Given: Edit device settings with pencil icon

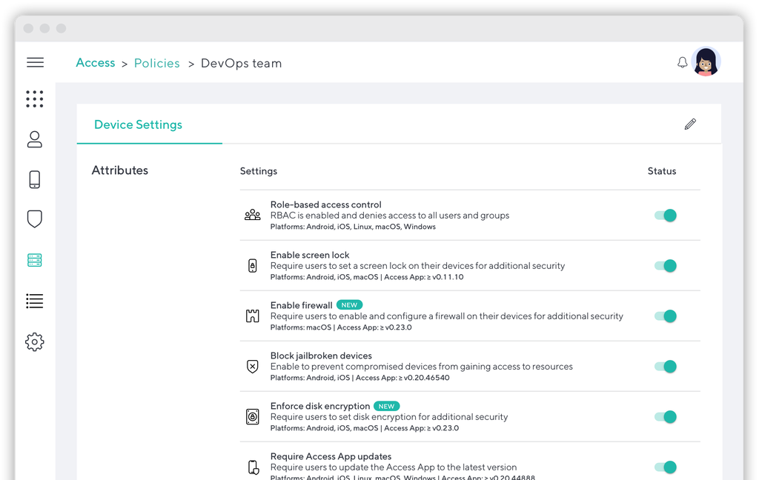Looking at the screenshot, I should click(x=690, y=124).
